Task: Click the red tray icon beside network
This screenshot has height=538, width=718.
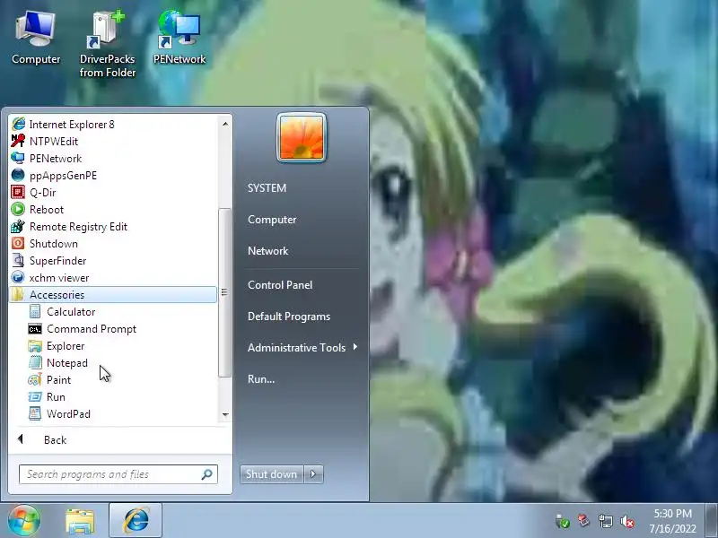Action: (x=583, y=520)
